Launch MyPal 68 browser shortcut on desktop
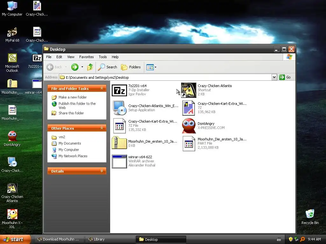Viewport: 326px width, 244px height. 12,34
